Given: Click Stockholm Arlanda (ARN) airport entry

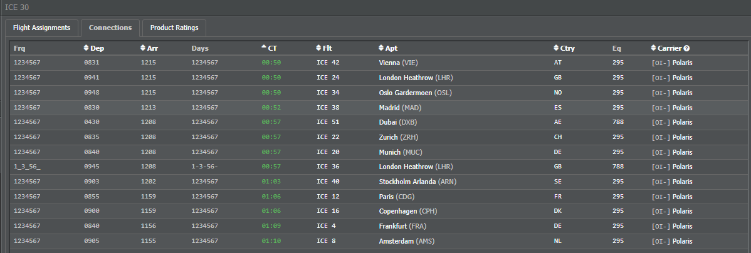Looking at the screenshot, I should pos(415,181).
